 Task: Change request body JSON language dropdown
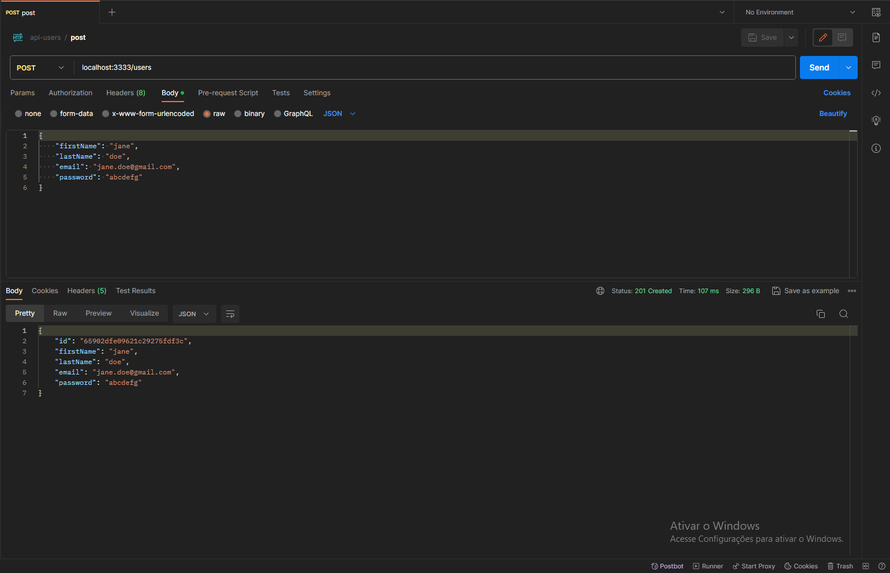339,114
